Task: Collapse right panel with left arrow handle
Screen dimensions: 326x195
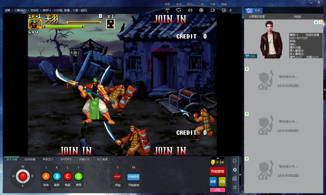Action: pyautogui.click(x=324, y=89)
